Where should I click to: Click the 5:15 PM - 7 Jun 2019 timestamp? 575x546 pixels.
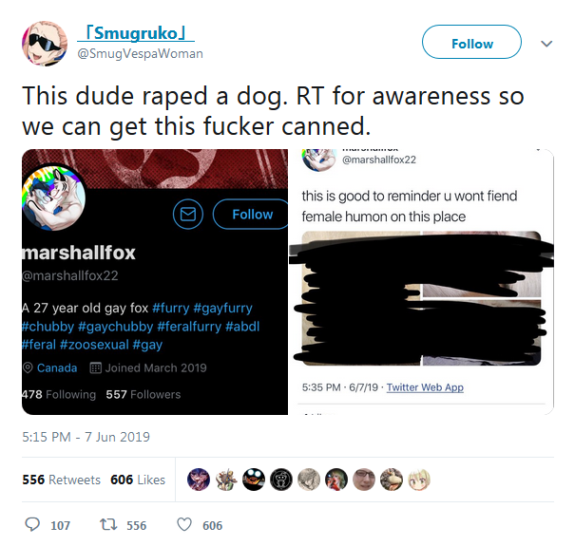click(86, 437)
